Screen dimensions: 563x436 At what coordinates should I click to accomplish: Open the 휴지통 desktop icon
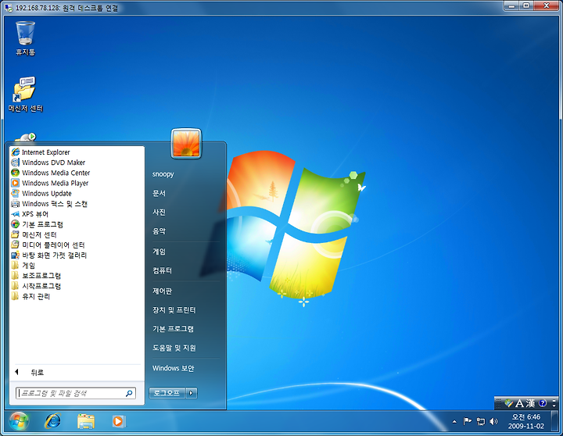click(26, 38)
